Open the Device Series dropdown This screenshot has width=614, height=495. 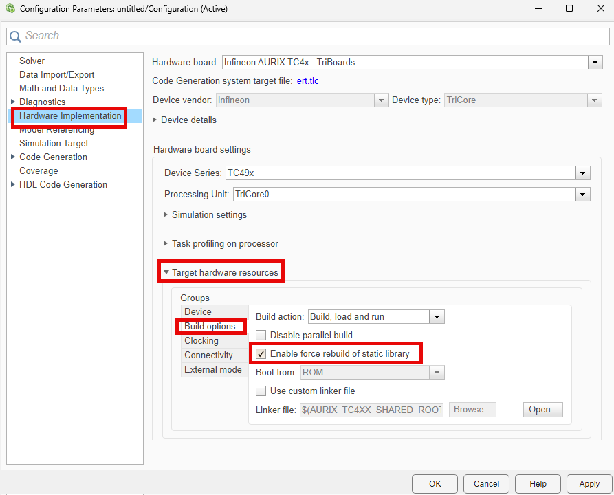click(582, 173)
